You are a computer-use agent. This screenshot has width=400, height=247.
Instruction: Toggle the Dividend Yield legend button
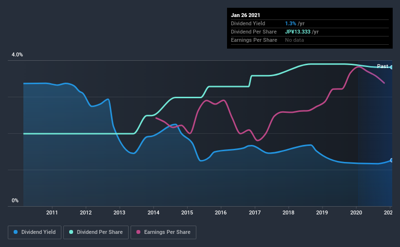(x=35, y=232)
